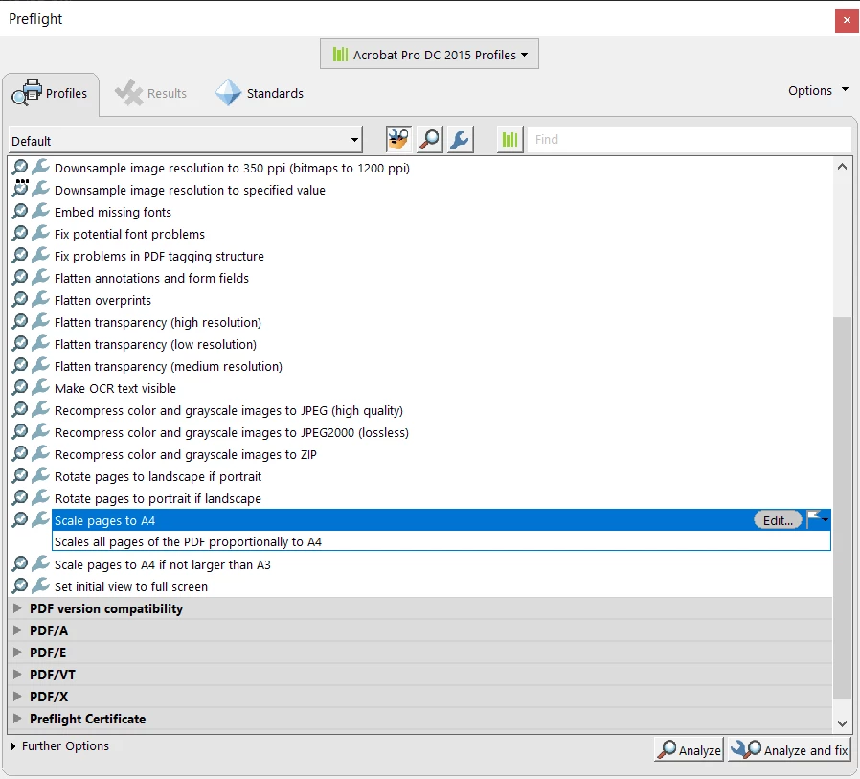The width and height of the screenshot is (860, 779).
Task: Click the Analyze button
Action: pyautogui.click(x=690, y=749)
